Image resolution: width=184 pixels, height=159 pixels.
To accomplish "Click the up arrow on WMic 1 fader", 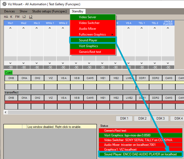I will point(50,28).
